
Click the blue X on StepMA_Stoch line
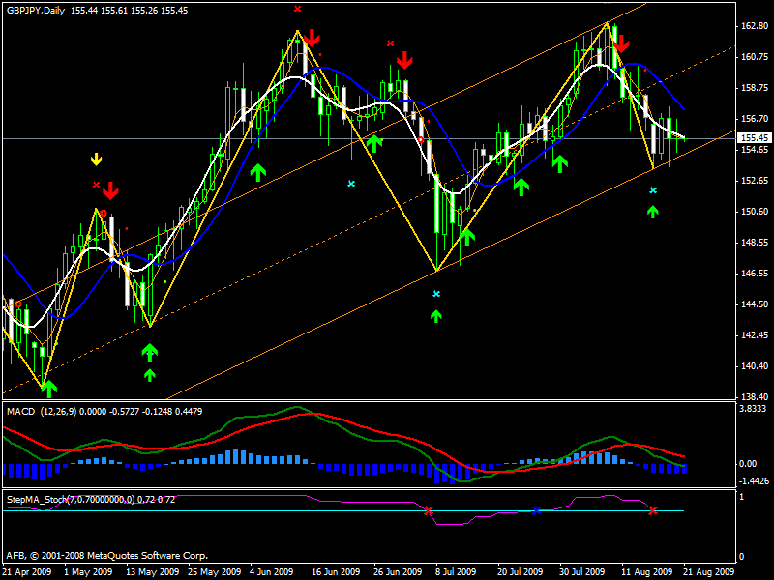pos(536,510)
